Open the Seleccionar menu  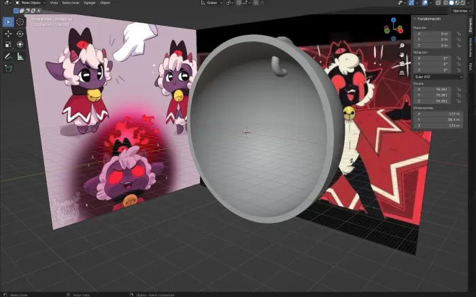tap(71, 3)
